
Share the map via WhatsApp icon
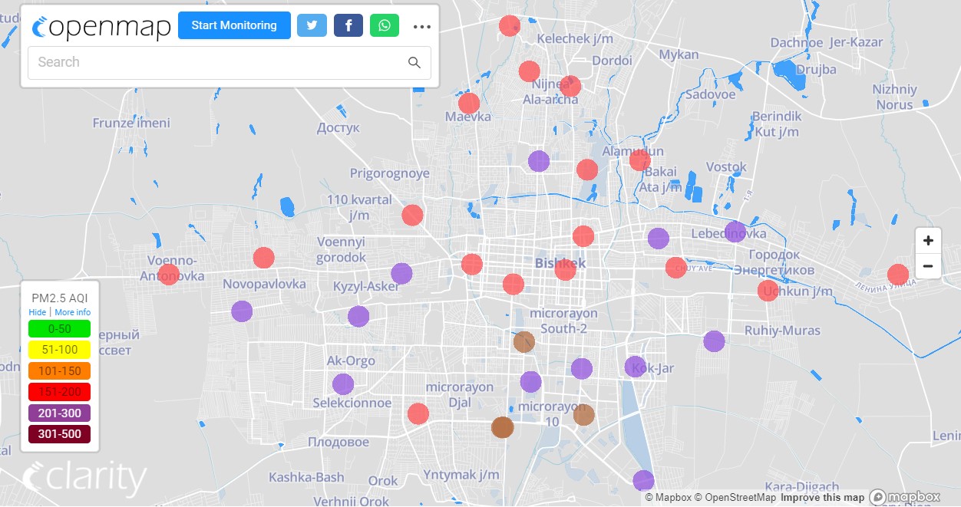pyautogui.click(x=384, y=25)
